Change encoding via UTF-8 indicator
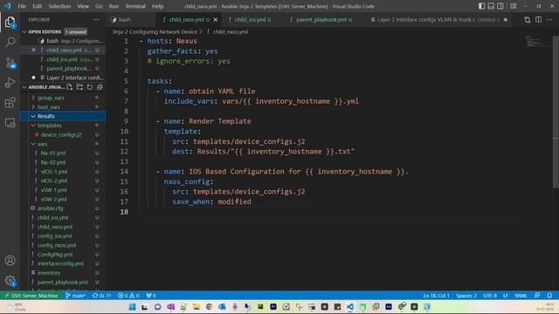The width and height of the screenshot is (559, 314). pyautogui.click(x=490, y=296)
